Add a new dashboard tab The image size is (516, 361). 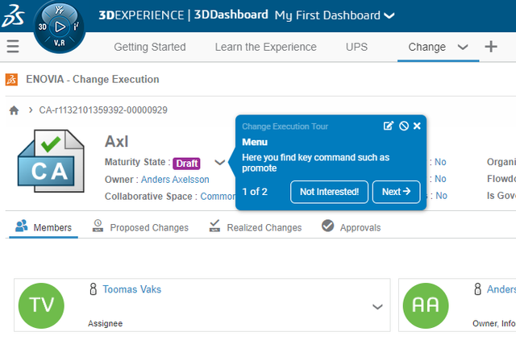click(491, 47)
